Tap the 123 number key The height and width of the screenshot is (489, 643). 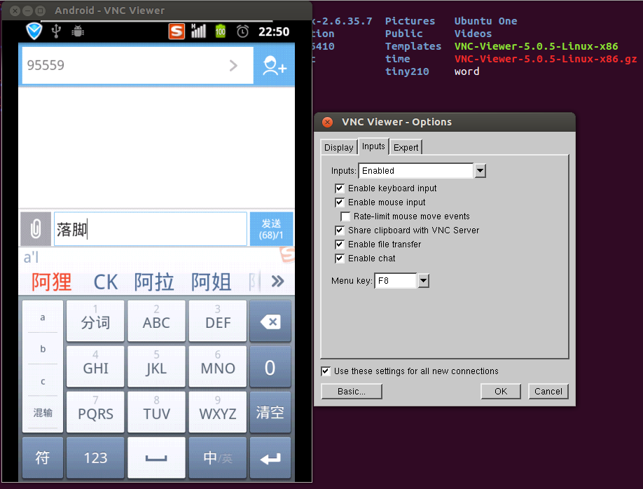(95, 457)
